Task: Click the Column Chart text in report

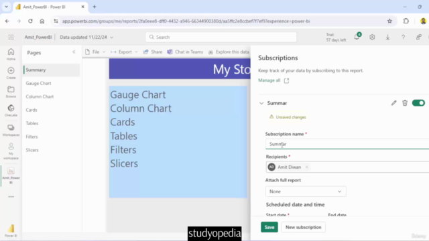Action: (x=141, y=108)
